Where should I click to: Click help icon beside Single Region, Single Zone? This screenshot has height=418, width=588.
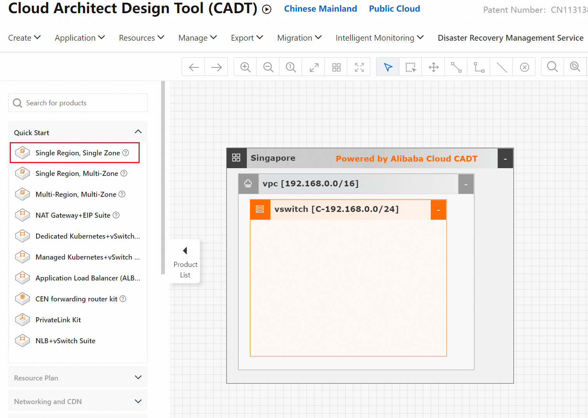126,153
